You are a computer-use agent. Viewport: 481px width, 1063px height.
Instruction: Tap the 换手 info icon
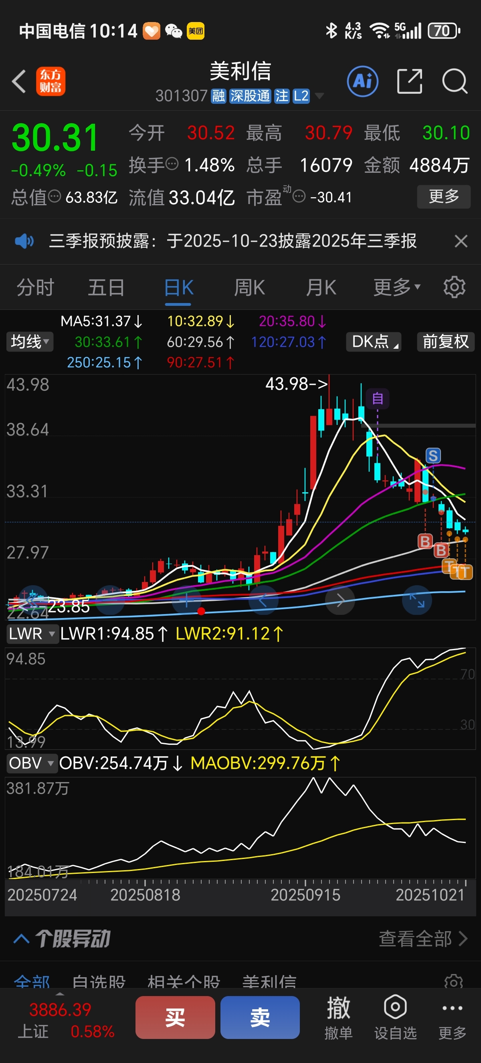(x=172, y=164)
